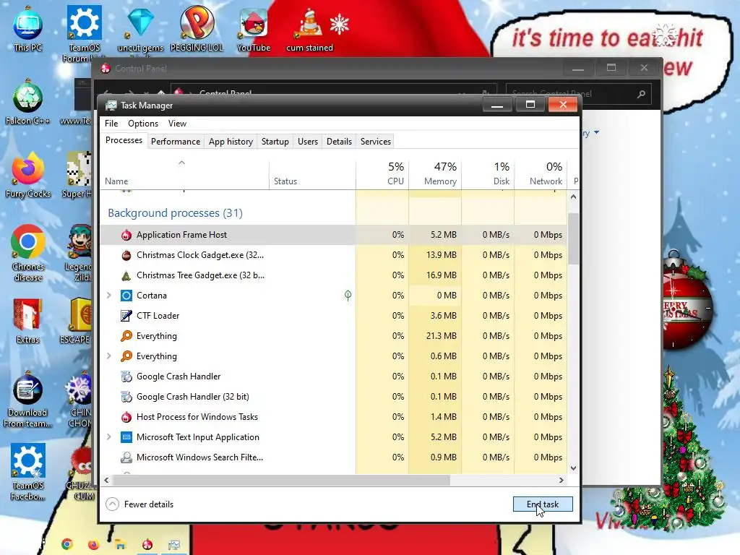Select the Google Crash Handler row

click(334, 377)
